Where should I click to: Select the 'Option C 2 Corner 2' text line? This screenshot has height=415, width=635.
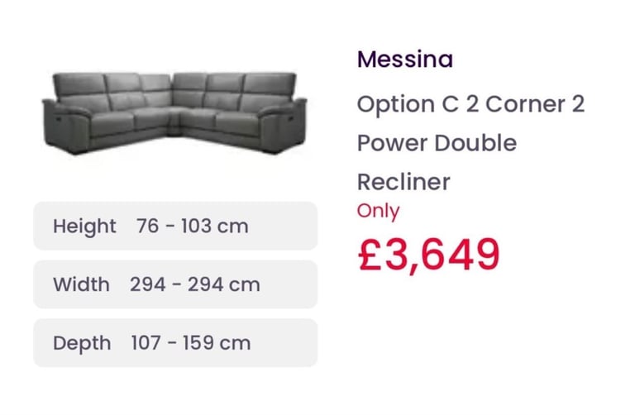[470, 104]
